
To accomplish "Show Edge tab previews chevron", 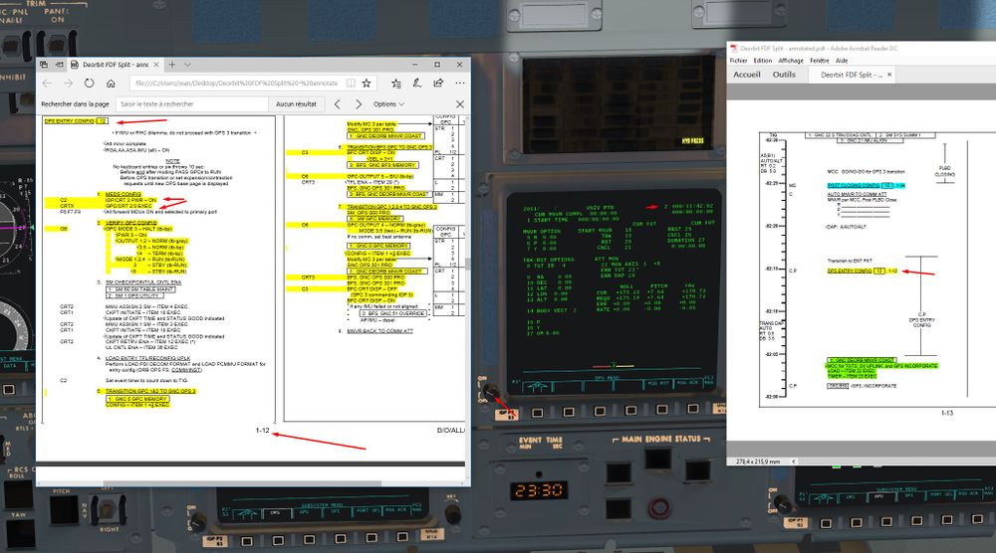I will coord(187,65).
